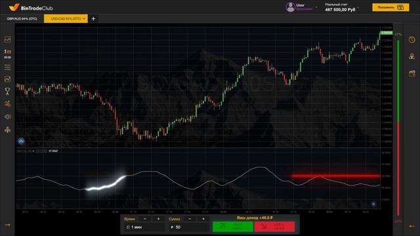Open the wallet icon in right sidebar

[x=412, y=73]
